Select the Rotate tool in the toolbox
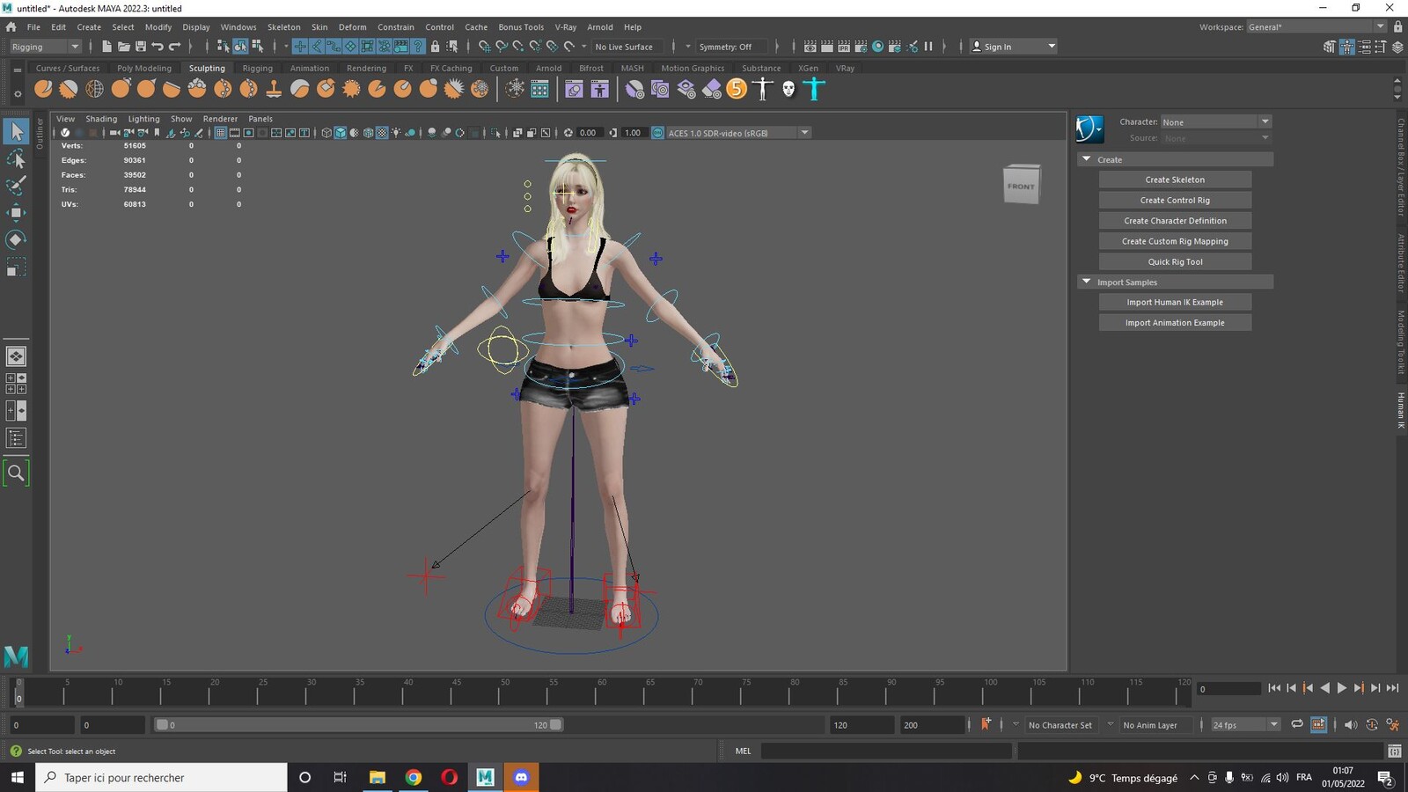 16,239
